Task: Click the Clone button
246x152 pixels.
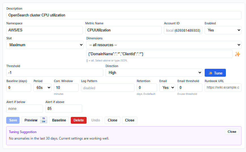Action: (112, 120)
